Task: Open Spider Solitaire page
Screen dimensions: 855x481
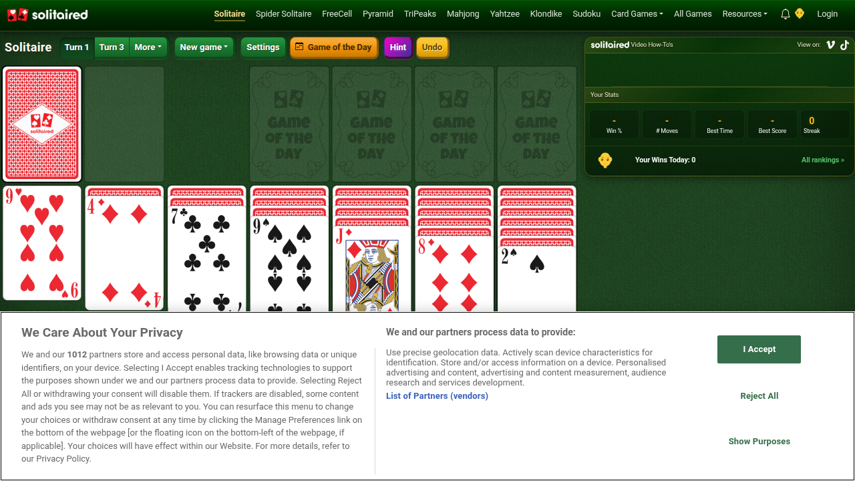Action: [x=284, y=14]
